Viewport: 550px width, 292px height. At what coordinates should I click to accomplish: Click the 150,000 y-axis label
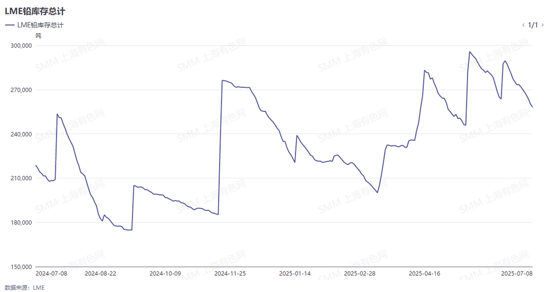click(x=22, y=267)
